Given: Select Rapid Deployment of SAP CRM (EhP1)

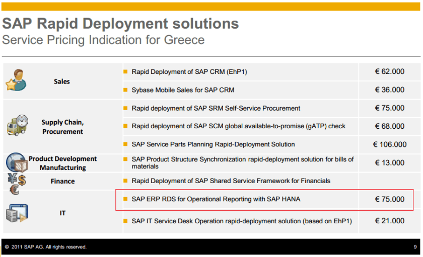Looking at the screenshot, I should pyautogui.click(x=189, y=72).
